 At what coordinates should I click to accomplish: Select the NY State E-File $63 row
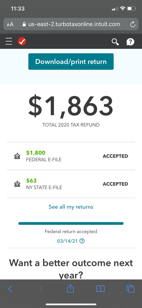(x=71, y=184)
